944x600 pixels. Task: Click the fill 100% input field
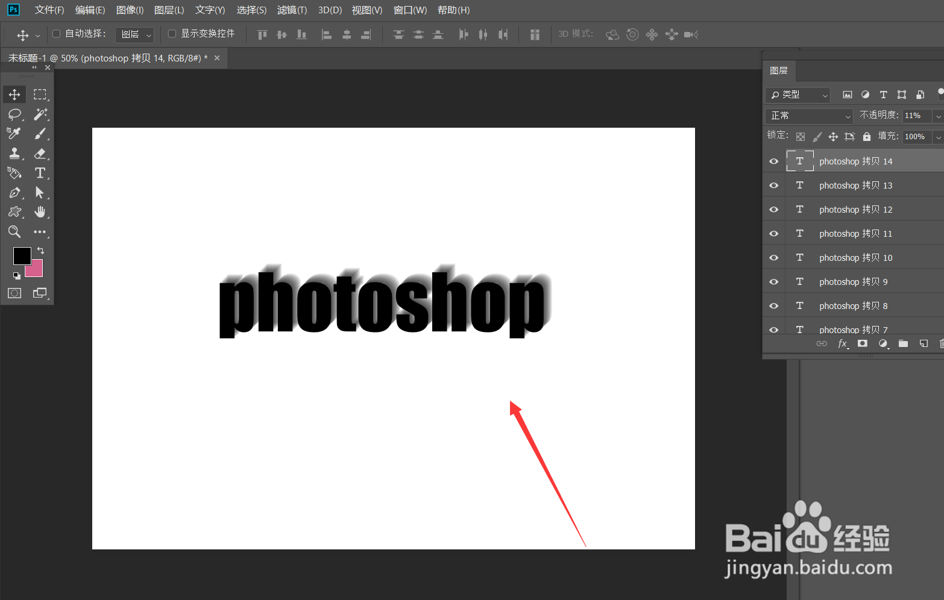[917, 137]
